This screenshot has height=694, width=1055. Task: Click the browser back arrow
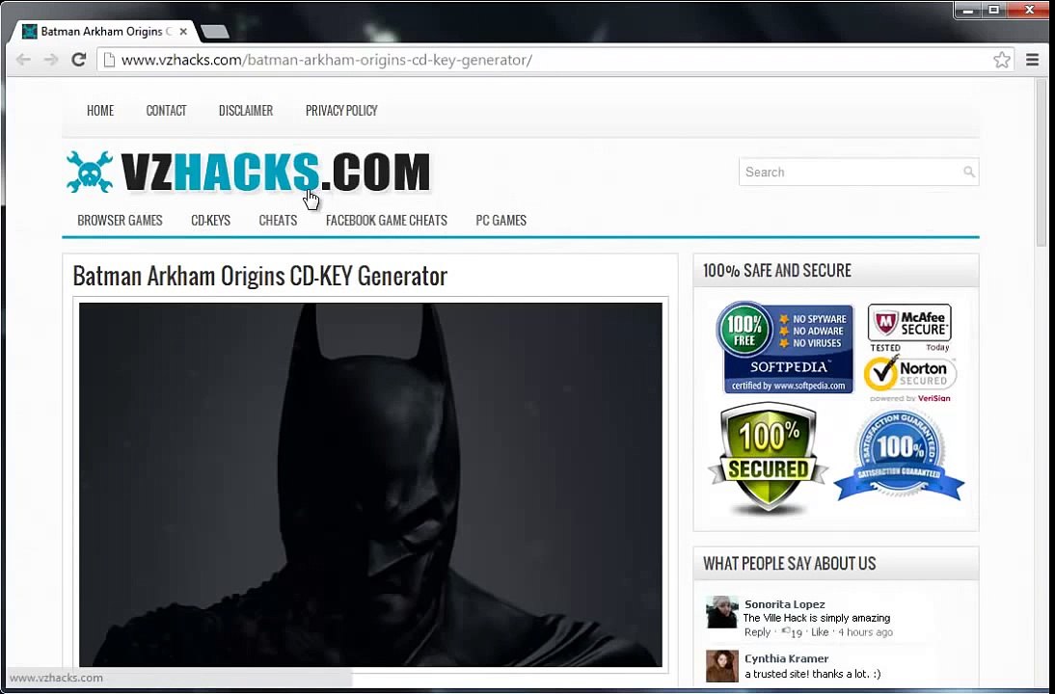click(23, 60)
